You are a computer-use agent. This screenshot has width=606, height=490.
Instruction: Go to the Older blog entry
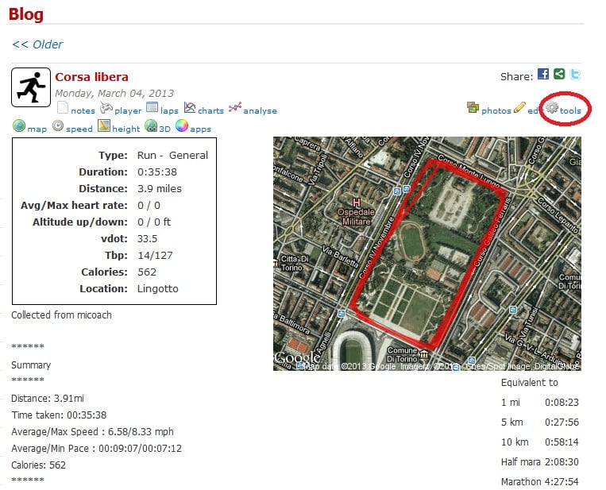37,44
